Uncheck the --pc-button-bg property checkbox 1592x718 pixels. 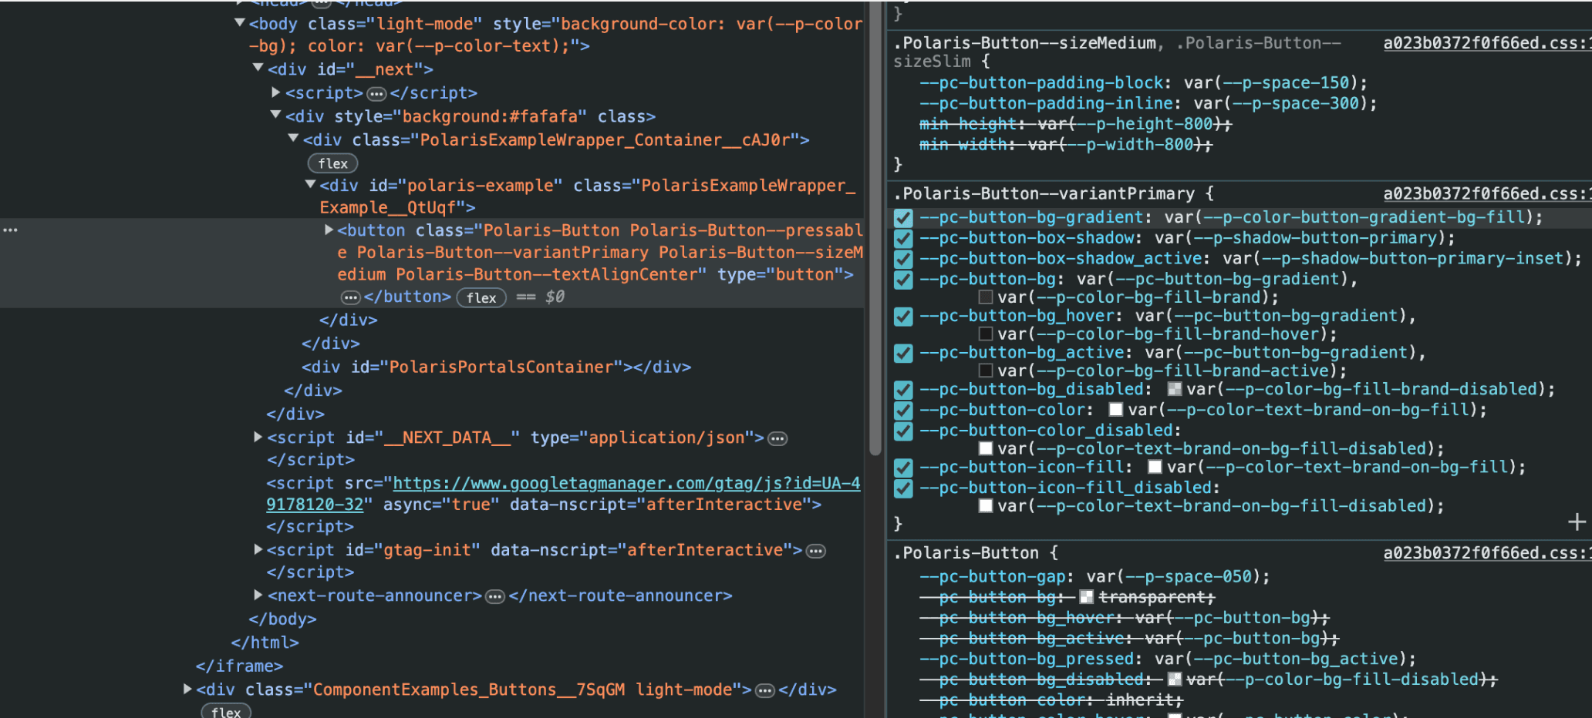coord(903,280)
